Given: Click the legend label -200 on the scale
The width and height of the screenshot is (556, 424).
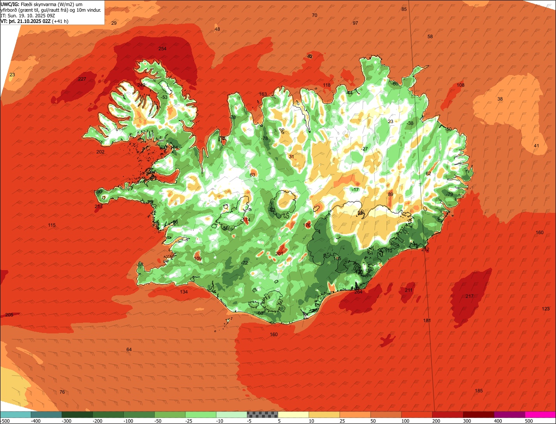Looking at the screenshot, I should (x=97, y=421).
